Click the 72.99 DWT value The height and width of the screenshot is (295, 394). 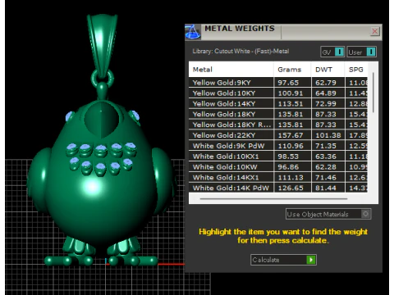pos(326,103)
